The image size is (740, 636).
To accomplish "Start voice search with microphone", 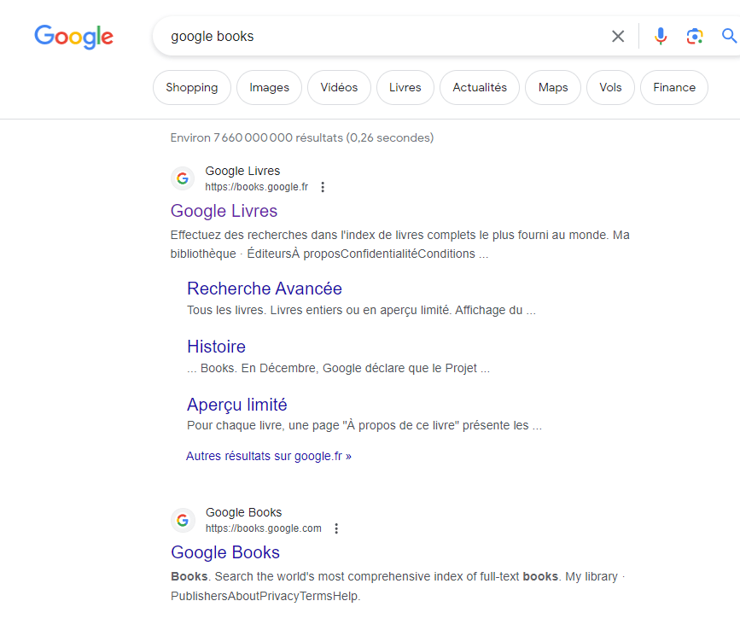I will (x=661, y=36).
